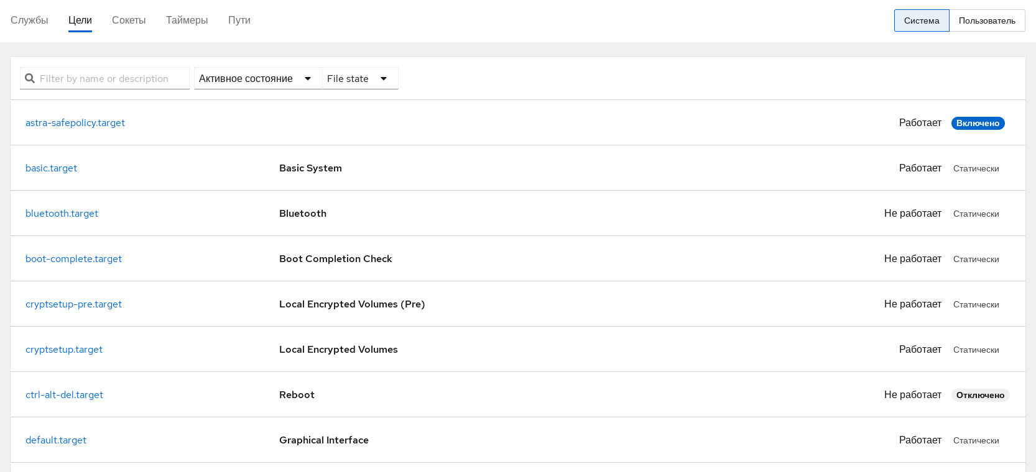Switch to Пользователь scope

[x=986, y=20]
